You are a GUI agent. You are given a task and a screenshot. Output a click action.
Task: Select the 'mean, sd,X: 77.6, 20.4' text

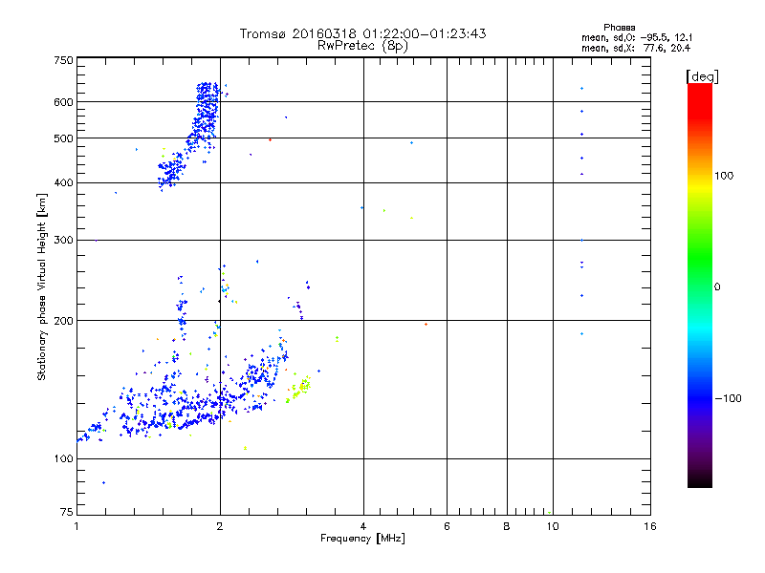(x=636, y=48)
